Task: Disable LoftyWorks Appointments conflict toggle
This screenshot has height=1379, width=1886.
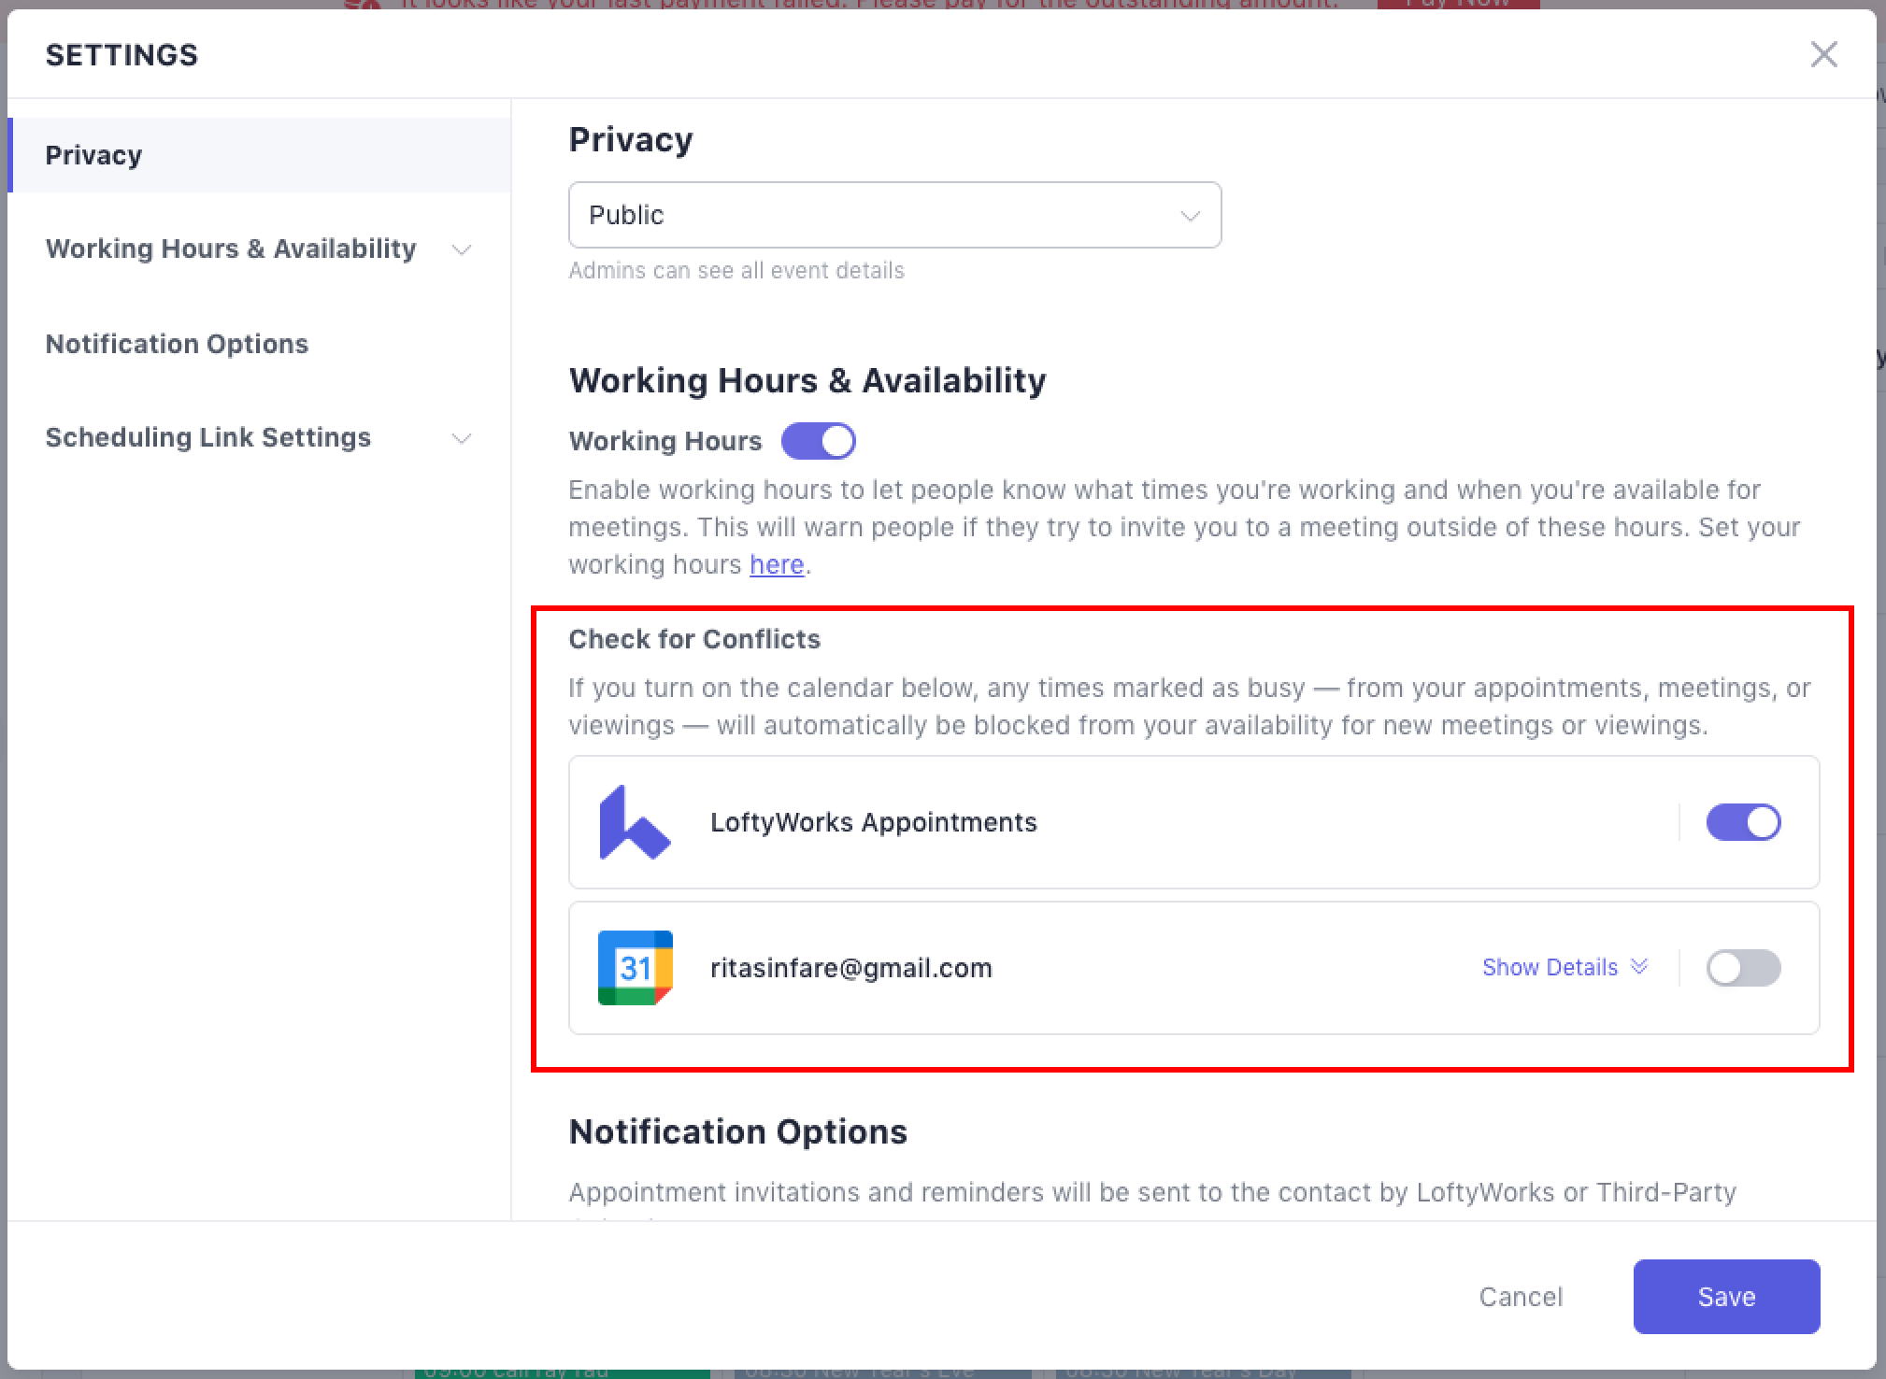Action: click(1743, 822)
